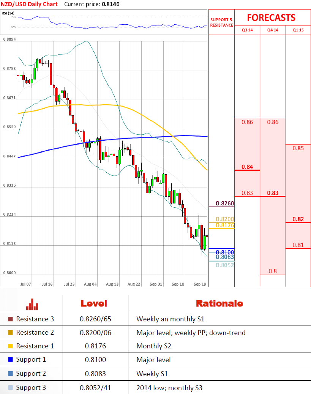Click the 0.8200/06 level cell
311x394 pixels.
pos(95,333)
